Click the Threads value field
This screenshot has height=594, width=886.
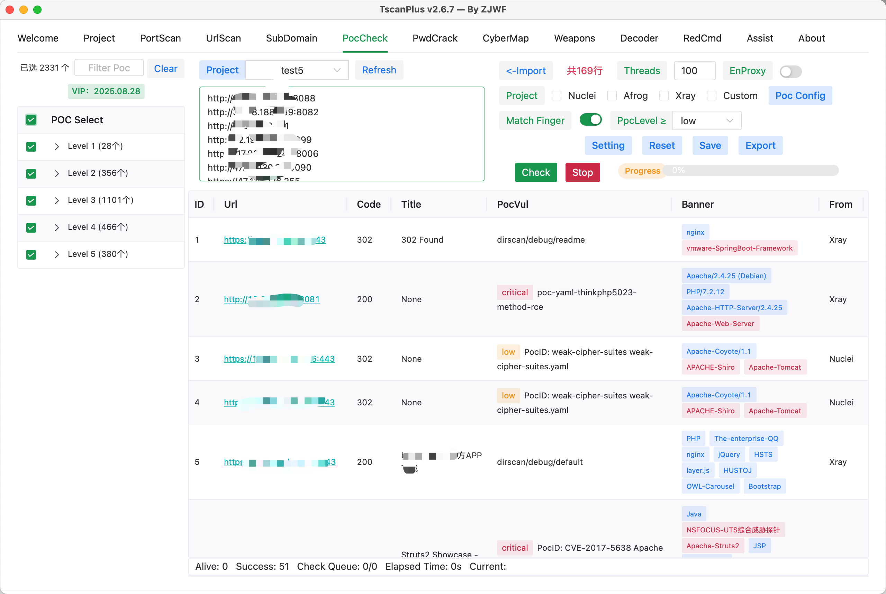pyautogui.click(x=695, y=71)
